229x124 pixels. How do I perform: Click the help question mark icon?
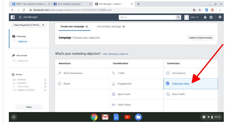(220, 17)
